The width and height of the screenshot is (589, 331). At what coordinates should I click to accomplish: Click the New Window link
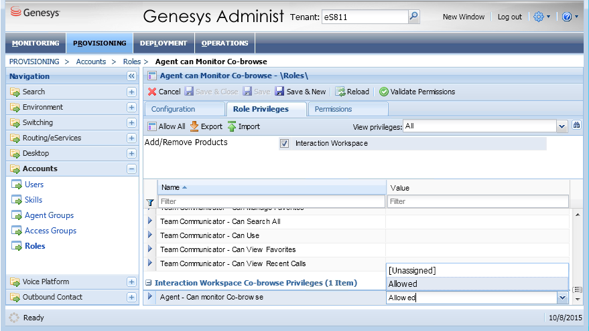[464, 17]
